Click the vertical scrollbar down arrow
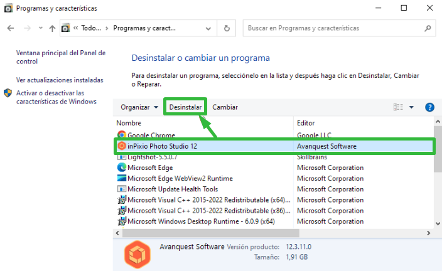Screen dimensions: 442x271 pos(438,224)
